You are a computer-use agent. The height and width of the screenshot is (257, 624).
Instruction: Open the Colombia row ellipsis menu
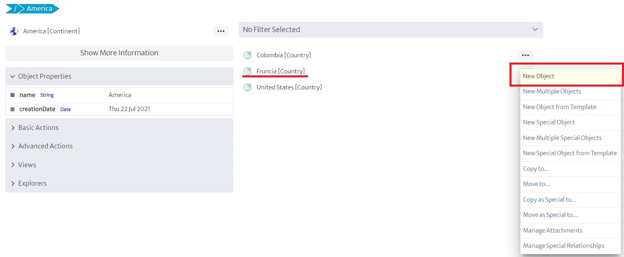point(525,55)
